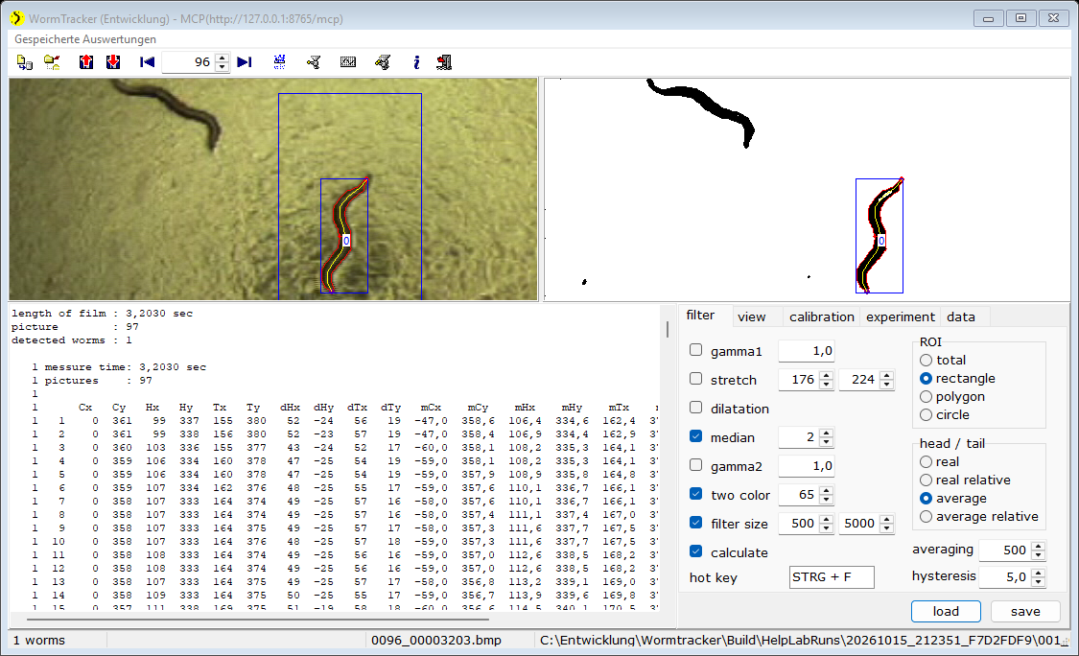Click the single funnel toolbar icon

pyautogui.click(x=314, y=62)
